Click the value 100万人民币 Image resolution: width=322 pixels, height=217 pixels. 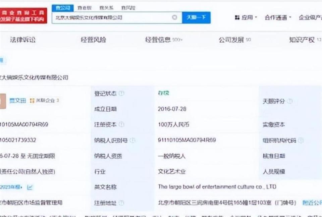[173, 124]
